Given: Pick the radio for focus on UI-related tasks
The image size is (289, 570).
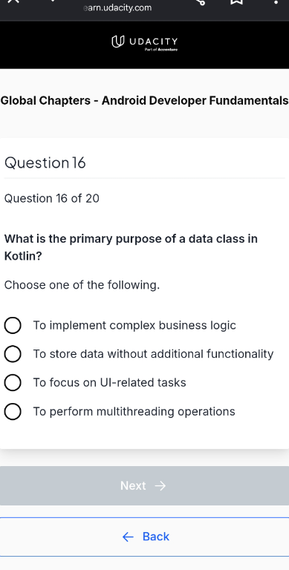Looking at the screenshot, I should click(13, 383).
